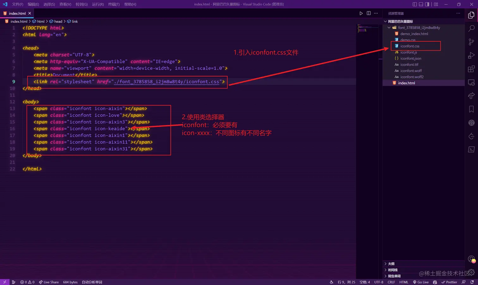478x285 pixels.
Task: Click the Prettier status bar item
Action: coord(449,282)
